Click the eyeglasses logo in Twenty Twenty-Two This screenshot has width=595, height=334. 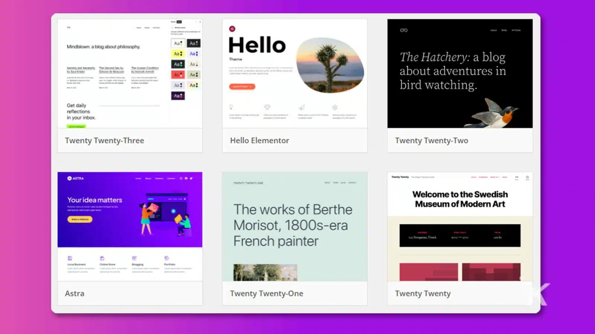pos(404,30)
